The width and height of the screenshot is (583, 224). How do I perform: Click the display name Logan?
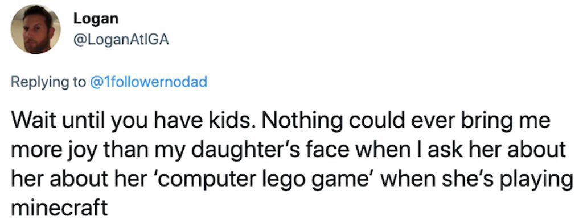[x=96, y=18]
